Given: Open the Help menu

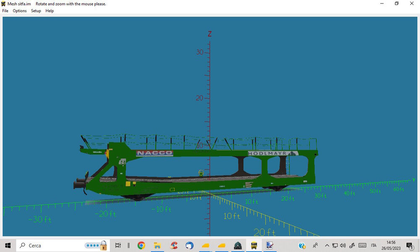Looking at the screenshot, I should click(50, 11).
